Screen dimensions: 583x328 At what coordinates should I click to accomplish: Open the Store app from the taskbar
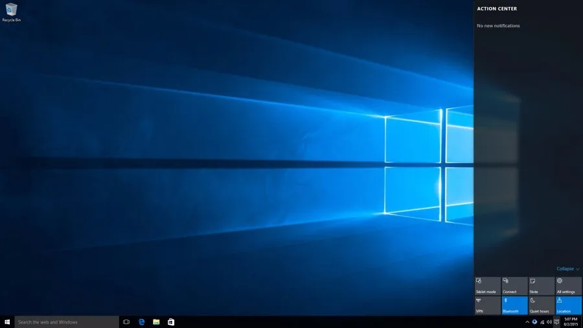[x=171, y=322]
